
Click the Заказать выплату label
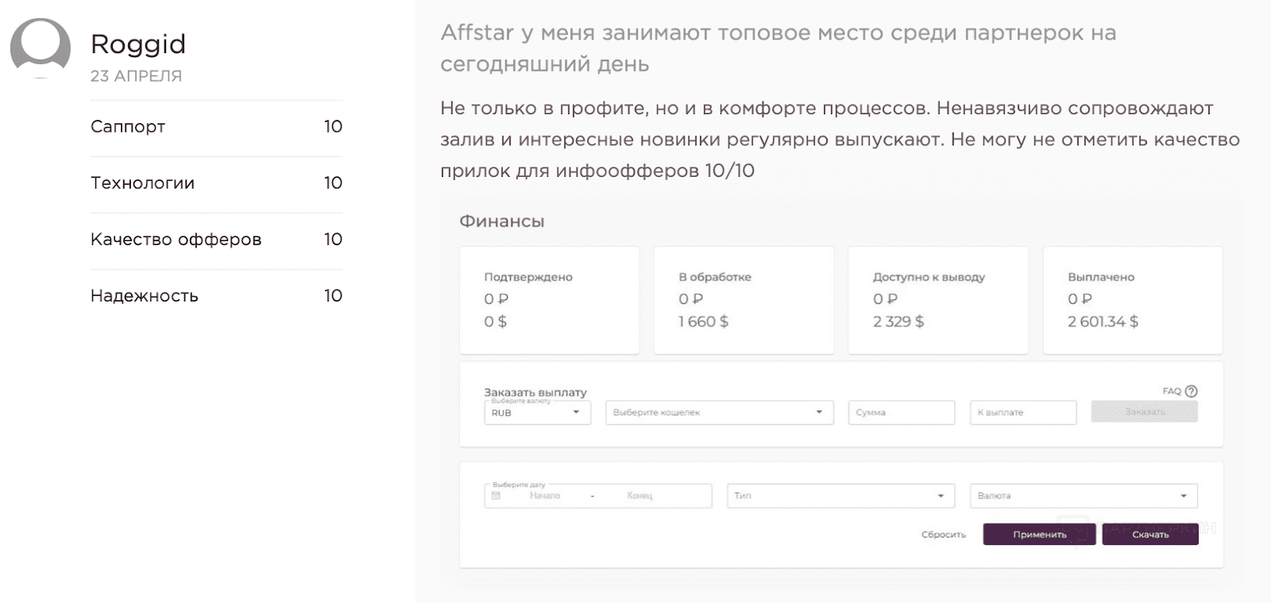(x=535, y=392)
